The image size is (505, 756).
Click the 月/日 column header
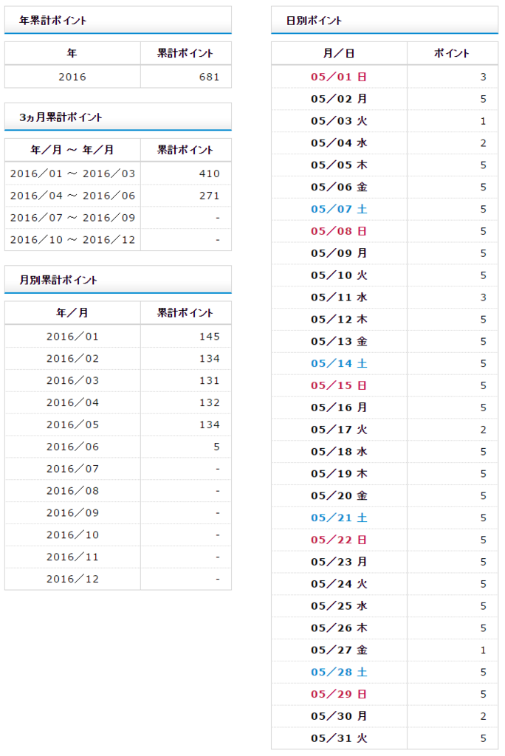[x=339, y=53]
